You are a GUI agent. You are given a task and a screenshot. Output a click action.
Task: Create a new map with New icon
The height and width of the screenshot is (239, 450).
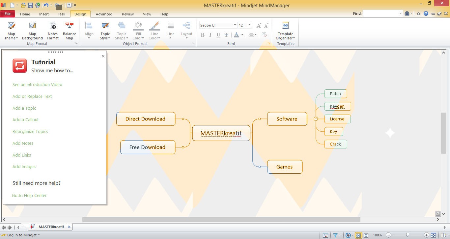12,5
